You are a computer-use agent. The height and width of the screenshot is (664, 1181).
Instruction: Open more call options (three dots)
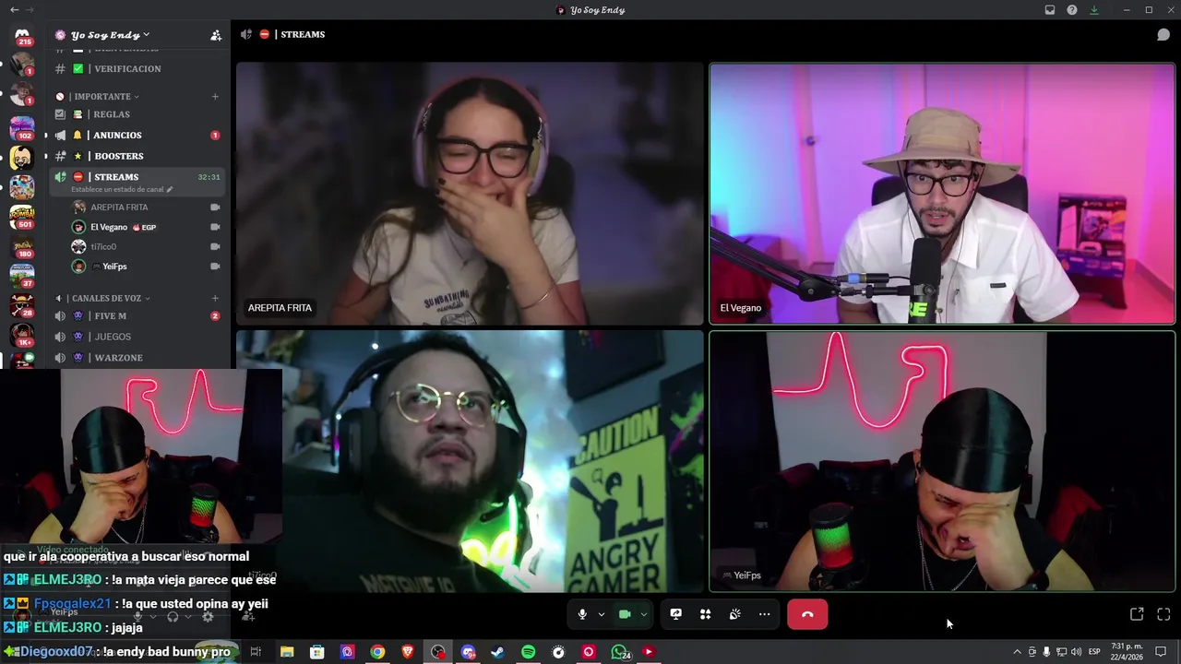point(765,614)
